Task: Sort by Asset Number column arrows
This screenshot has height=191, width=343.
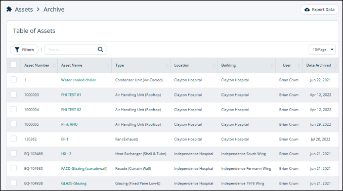Action: click(54, 65)
